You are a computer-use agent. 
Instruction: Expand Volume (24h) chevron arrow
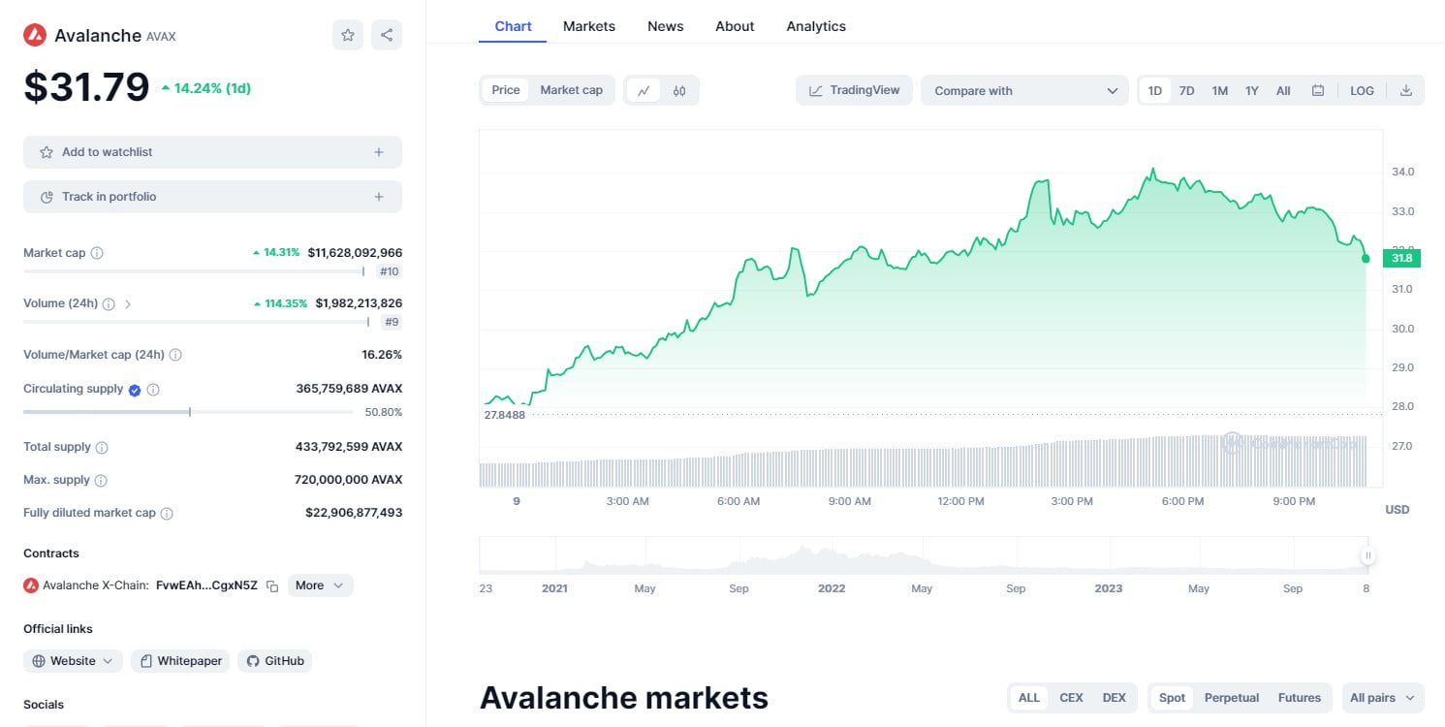pos(128,303)
